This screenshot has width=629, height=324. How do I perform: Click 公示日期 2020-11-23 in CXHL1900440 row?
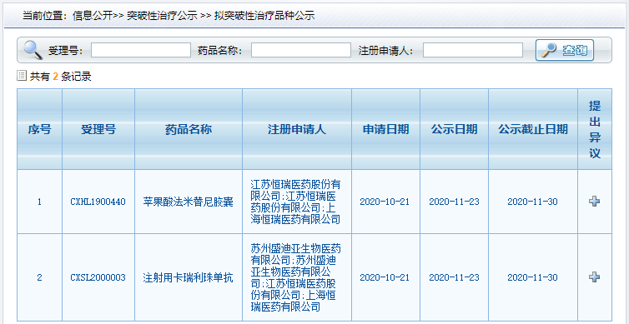[454, 202]
